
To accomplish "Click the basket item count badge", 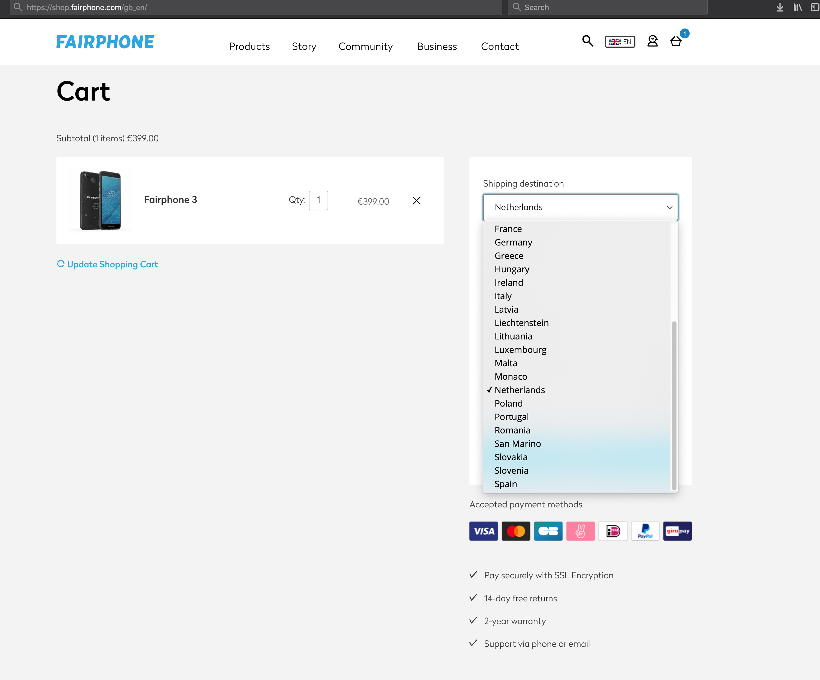I will (684, 34).
